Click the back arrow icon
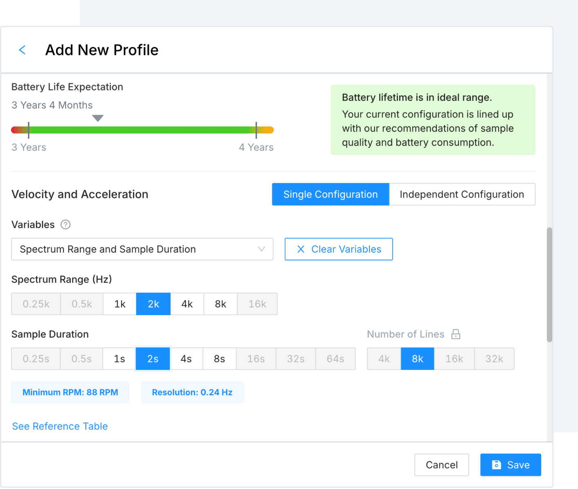 [x=22, y=50]
